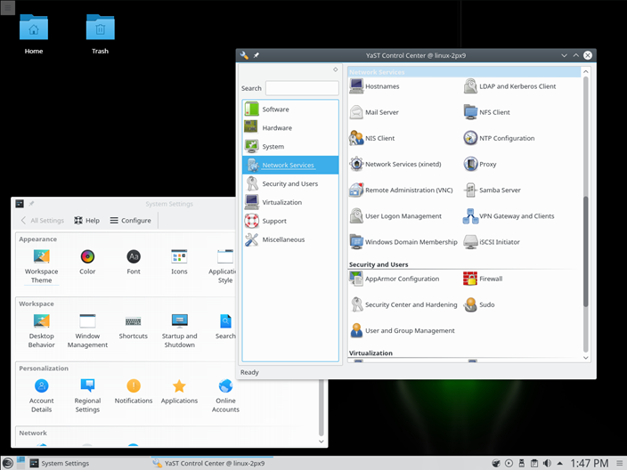The width and height of the screenshot is (627, 470).
Task: Open Startup and Shutdown settings
Action: (x=180, y=331)
